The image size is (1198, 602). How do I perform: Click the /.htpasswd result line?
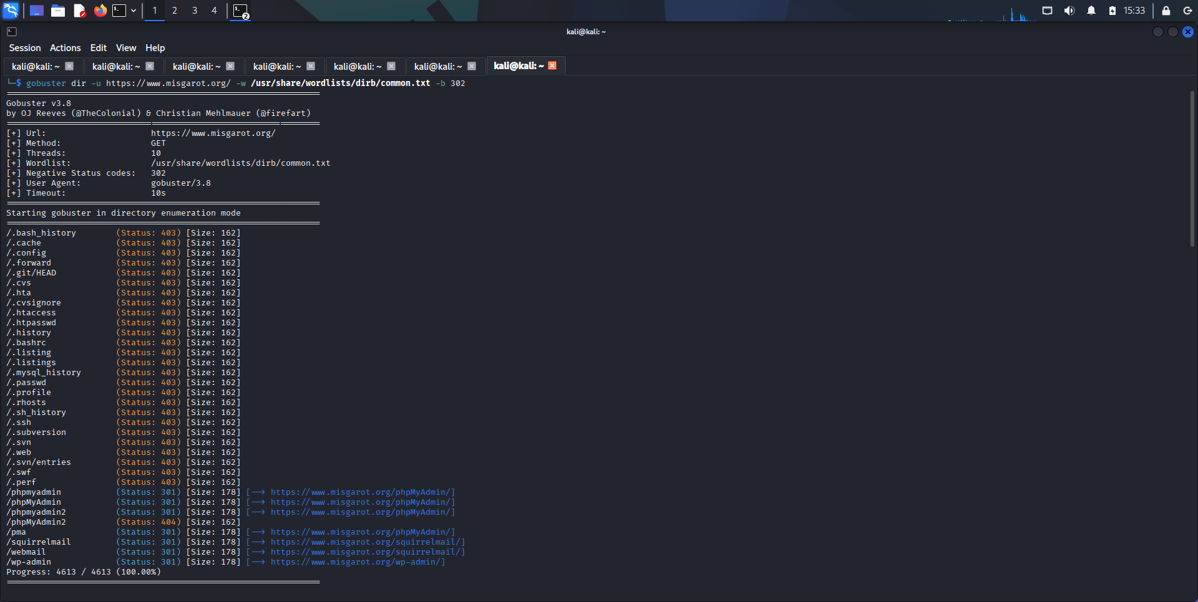(124, 323)
